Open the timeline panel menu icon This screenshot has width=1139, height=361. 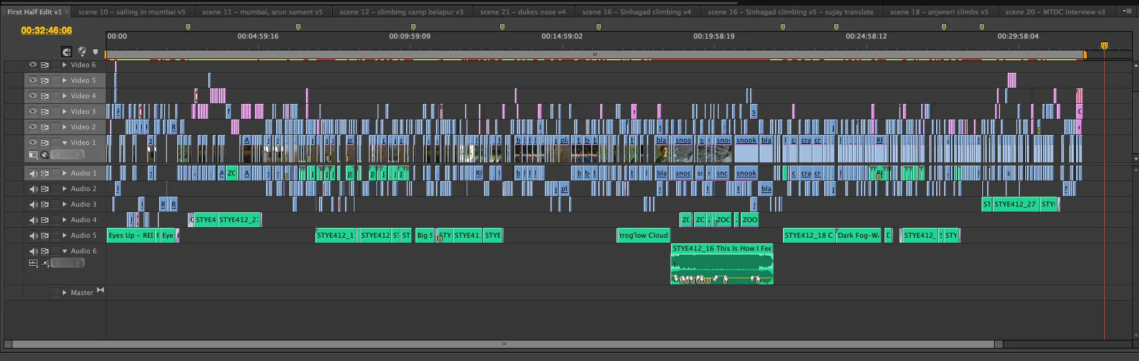(x=1127, y=11)
